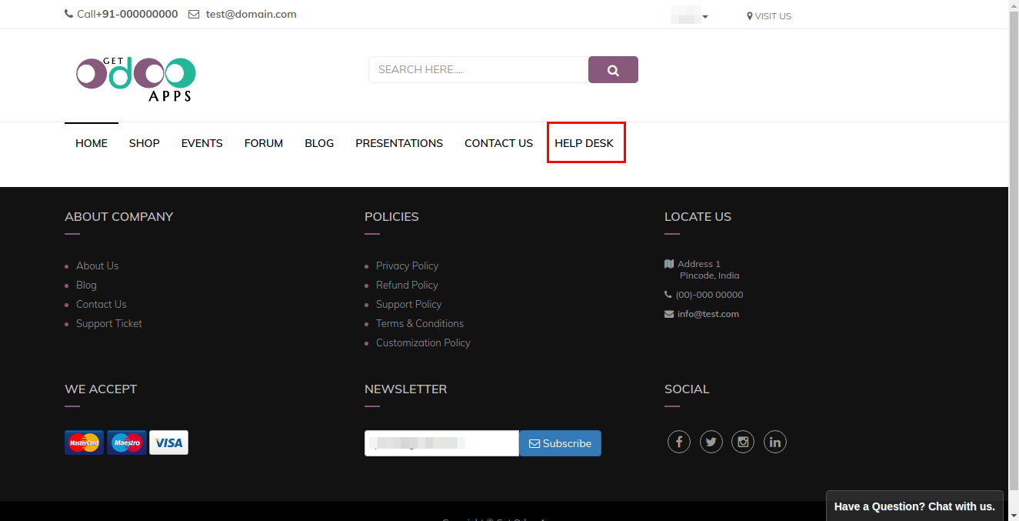Open the 'Have a Question?' chat widget
The width and height of the screenshot is (1019, 521).
(x=914, y=506)
